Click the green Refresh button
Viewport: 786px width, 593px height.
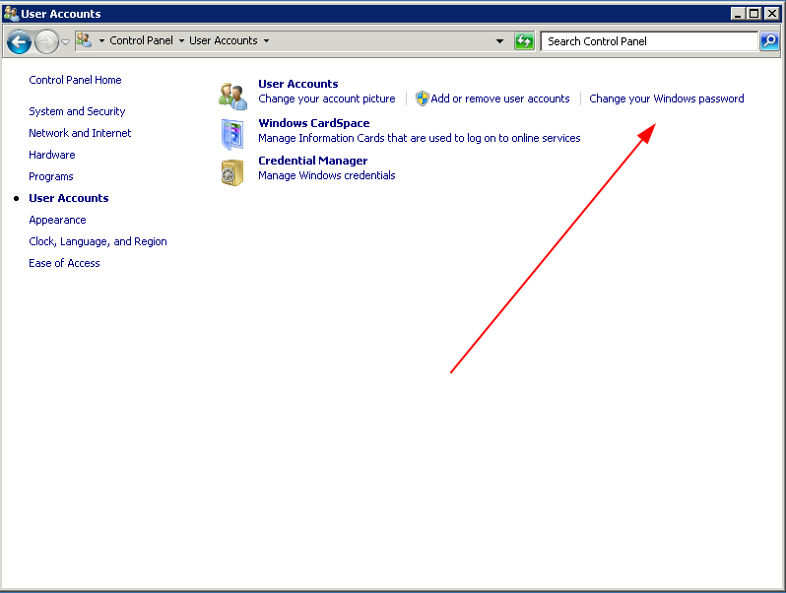click(524, 41)
